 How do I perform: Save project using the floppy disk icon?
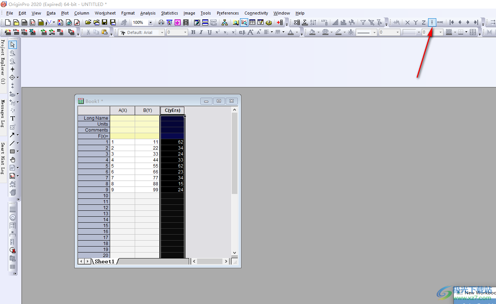(x=104, y=22)
